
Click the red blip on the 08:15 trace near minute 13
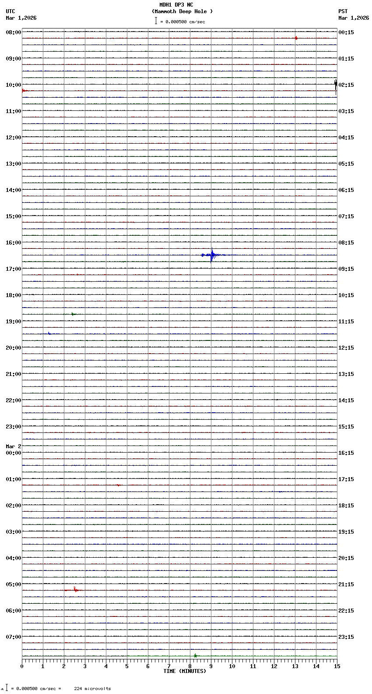tap(296, 38)
